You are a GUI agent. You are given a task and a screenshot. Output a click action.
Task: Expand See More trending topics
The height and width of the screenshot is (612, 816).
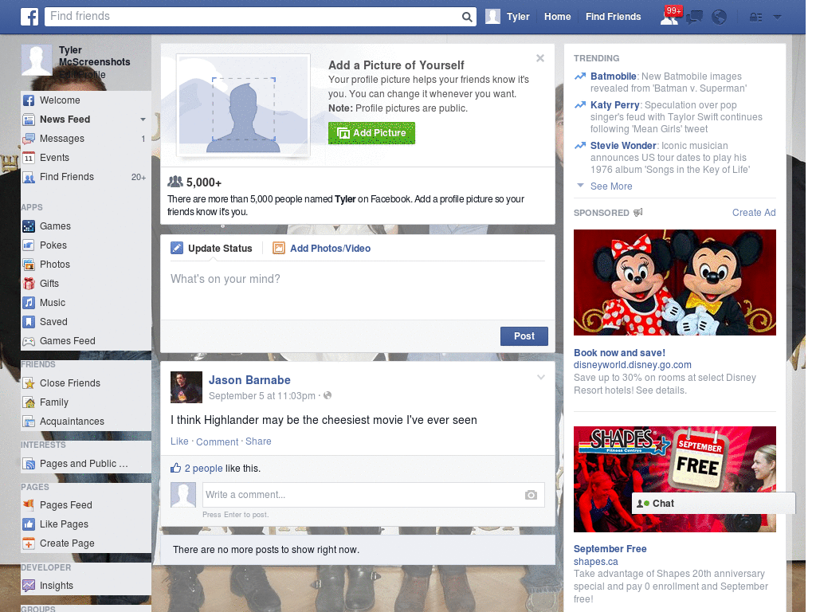tap(611, 186)
